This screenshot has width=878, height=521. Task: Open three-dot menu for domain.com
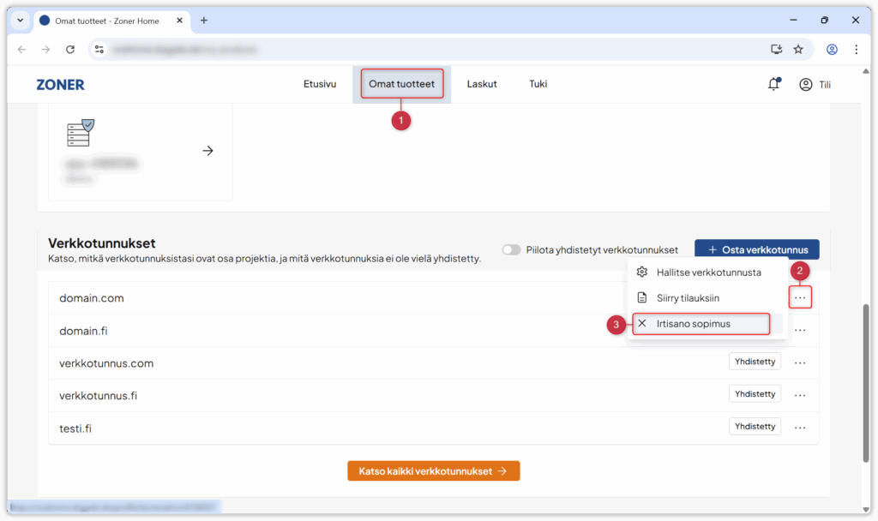pyautogui.click(x=800, y=298)
